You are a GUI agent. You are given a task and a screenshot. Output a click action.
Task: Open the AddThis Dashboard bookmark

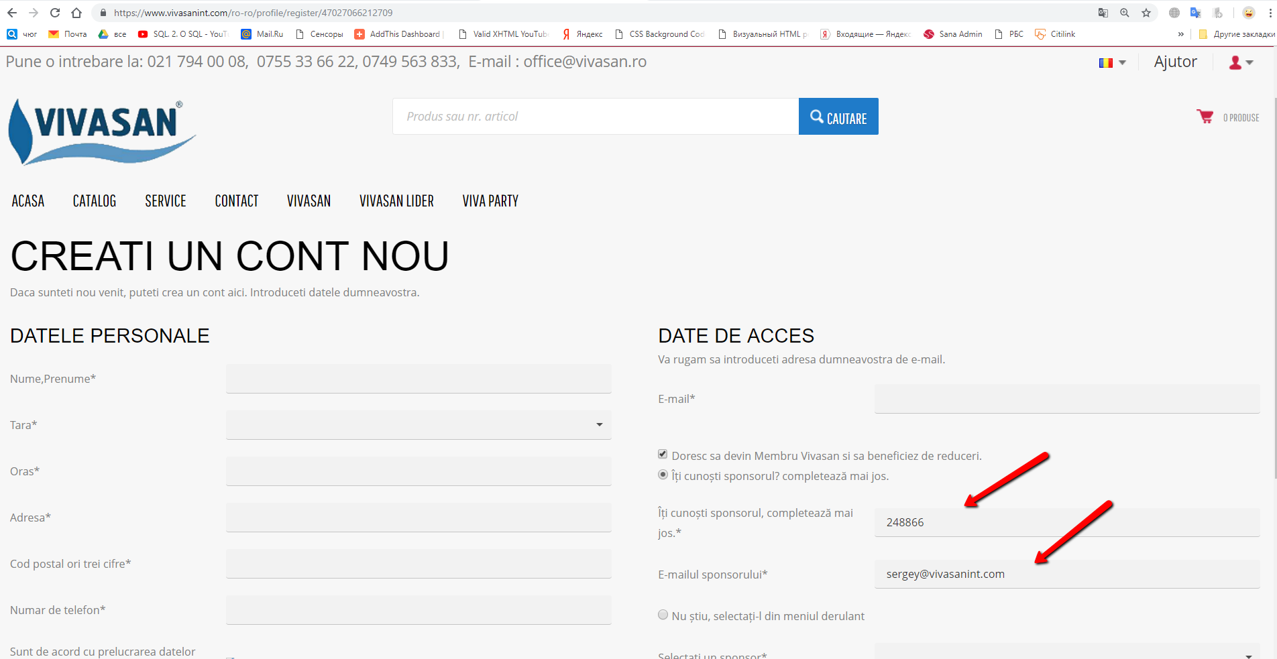(399, 34)
